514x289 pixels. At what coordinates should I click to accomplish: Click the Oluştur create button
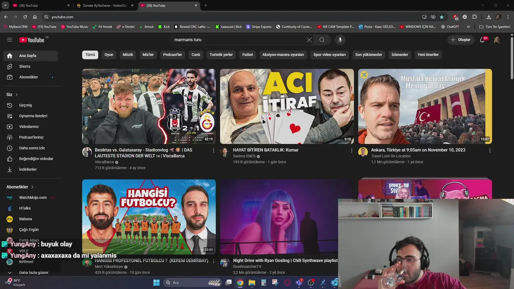point(460,40)
